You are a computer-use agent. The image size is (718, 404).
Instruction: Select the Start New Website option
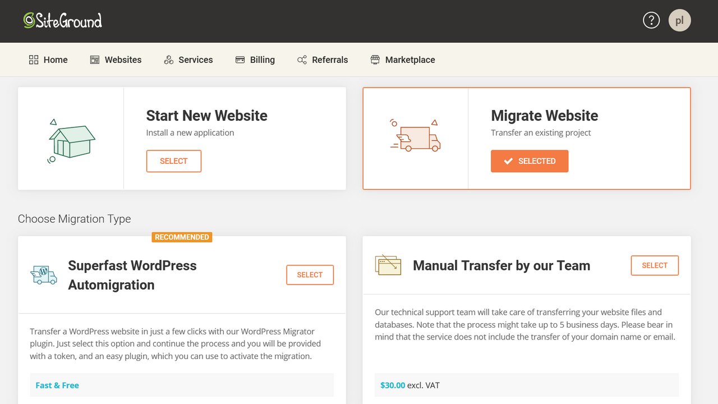[173, 161]
